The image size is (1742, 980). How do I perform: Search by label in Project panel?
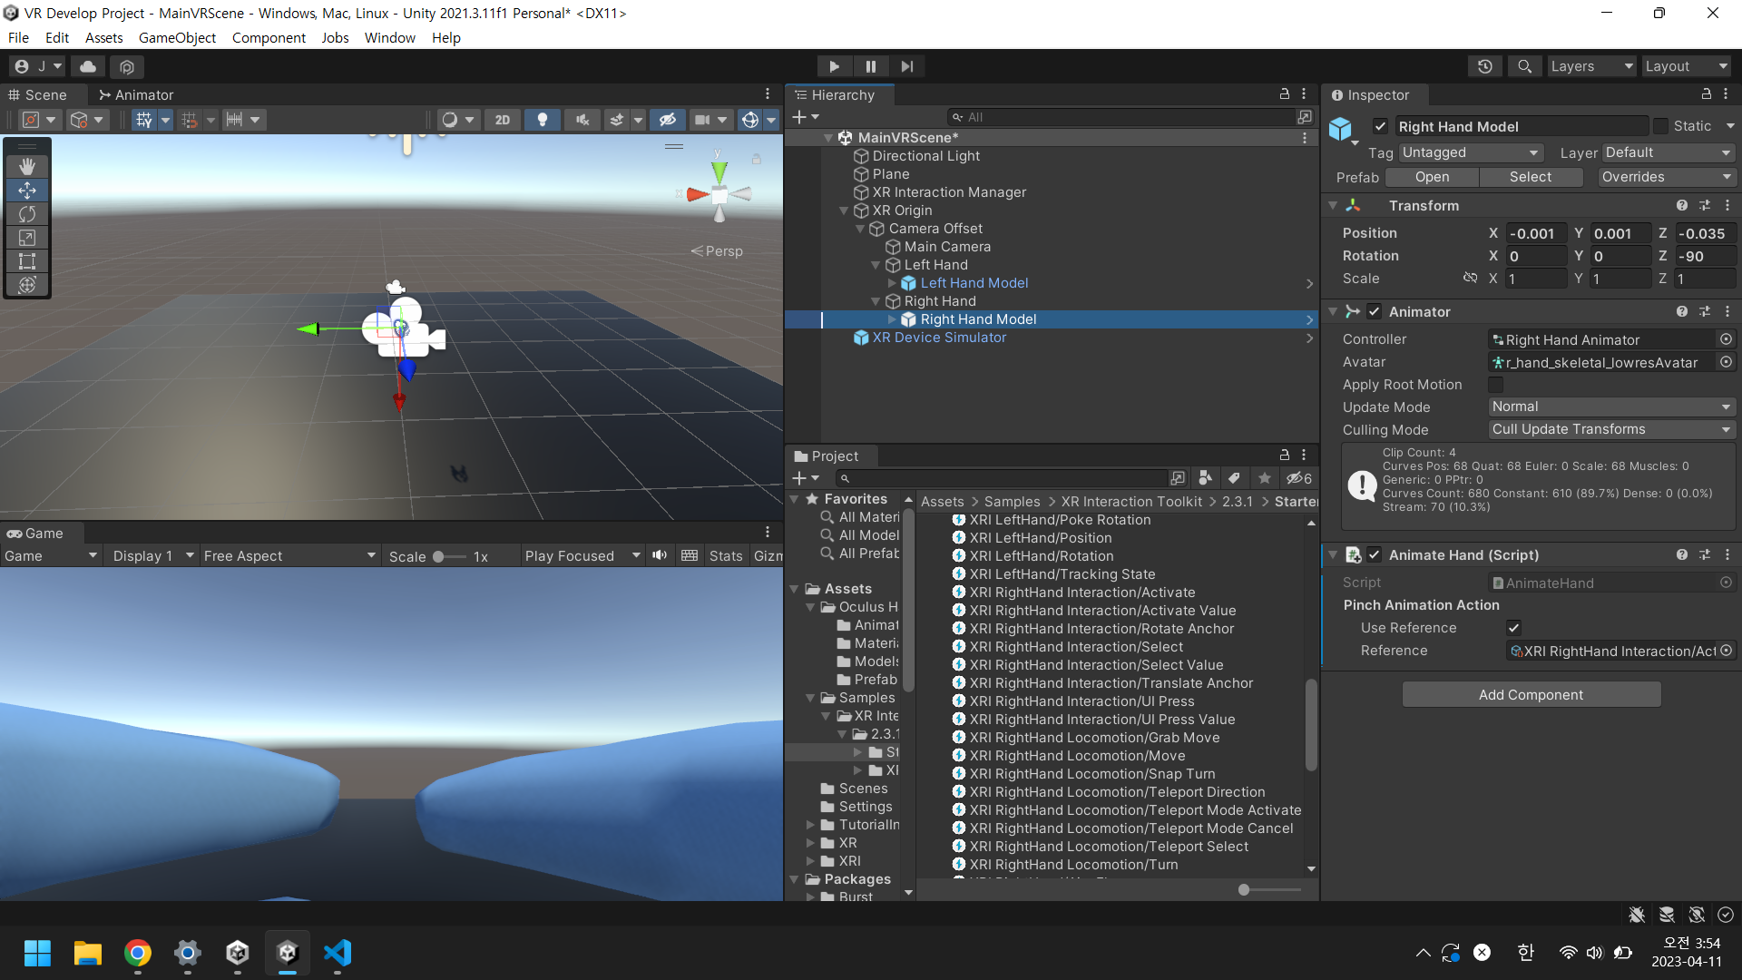(1234, 478)
